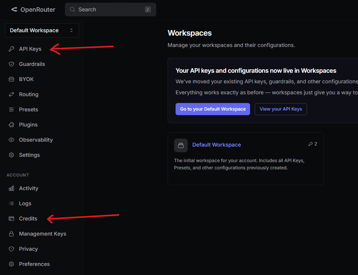Click the BYOK stack icon

click(11, 79)
